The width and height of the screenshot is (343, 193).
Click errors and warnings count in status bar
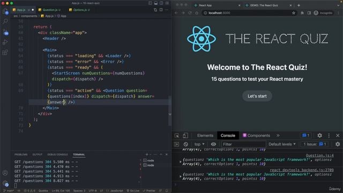(29, 191)
